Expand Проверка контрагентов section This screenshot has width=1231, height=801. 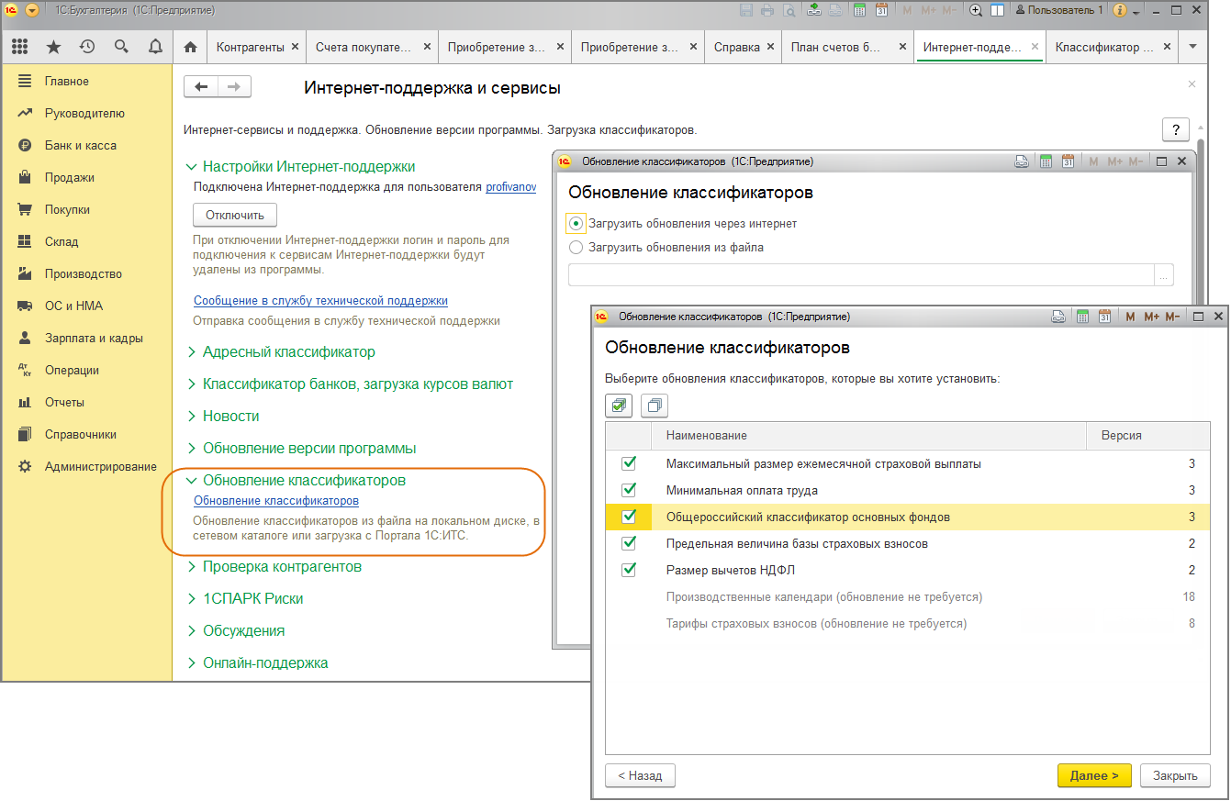(274, 567)
